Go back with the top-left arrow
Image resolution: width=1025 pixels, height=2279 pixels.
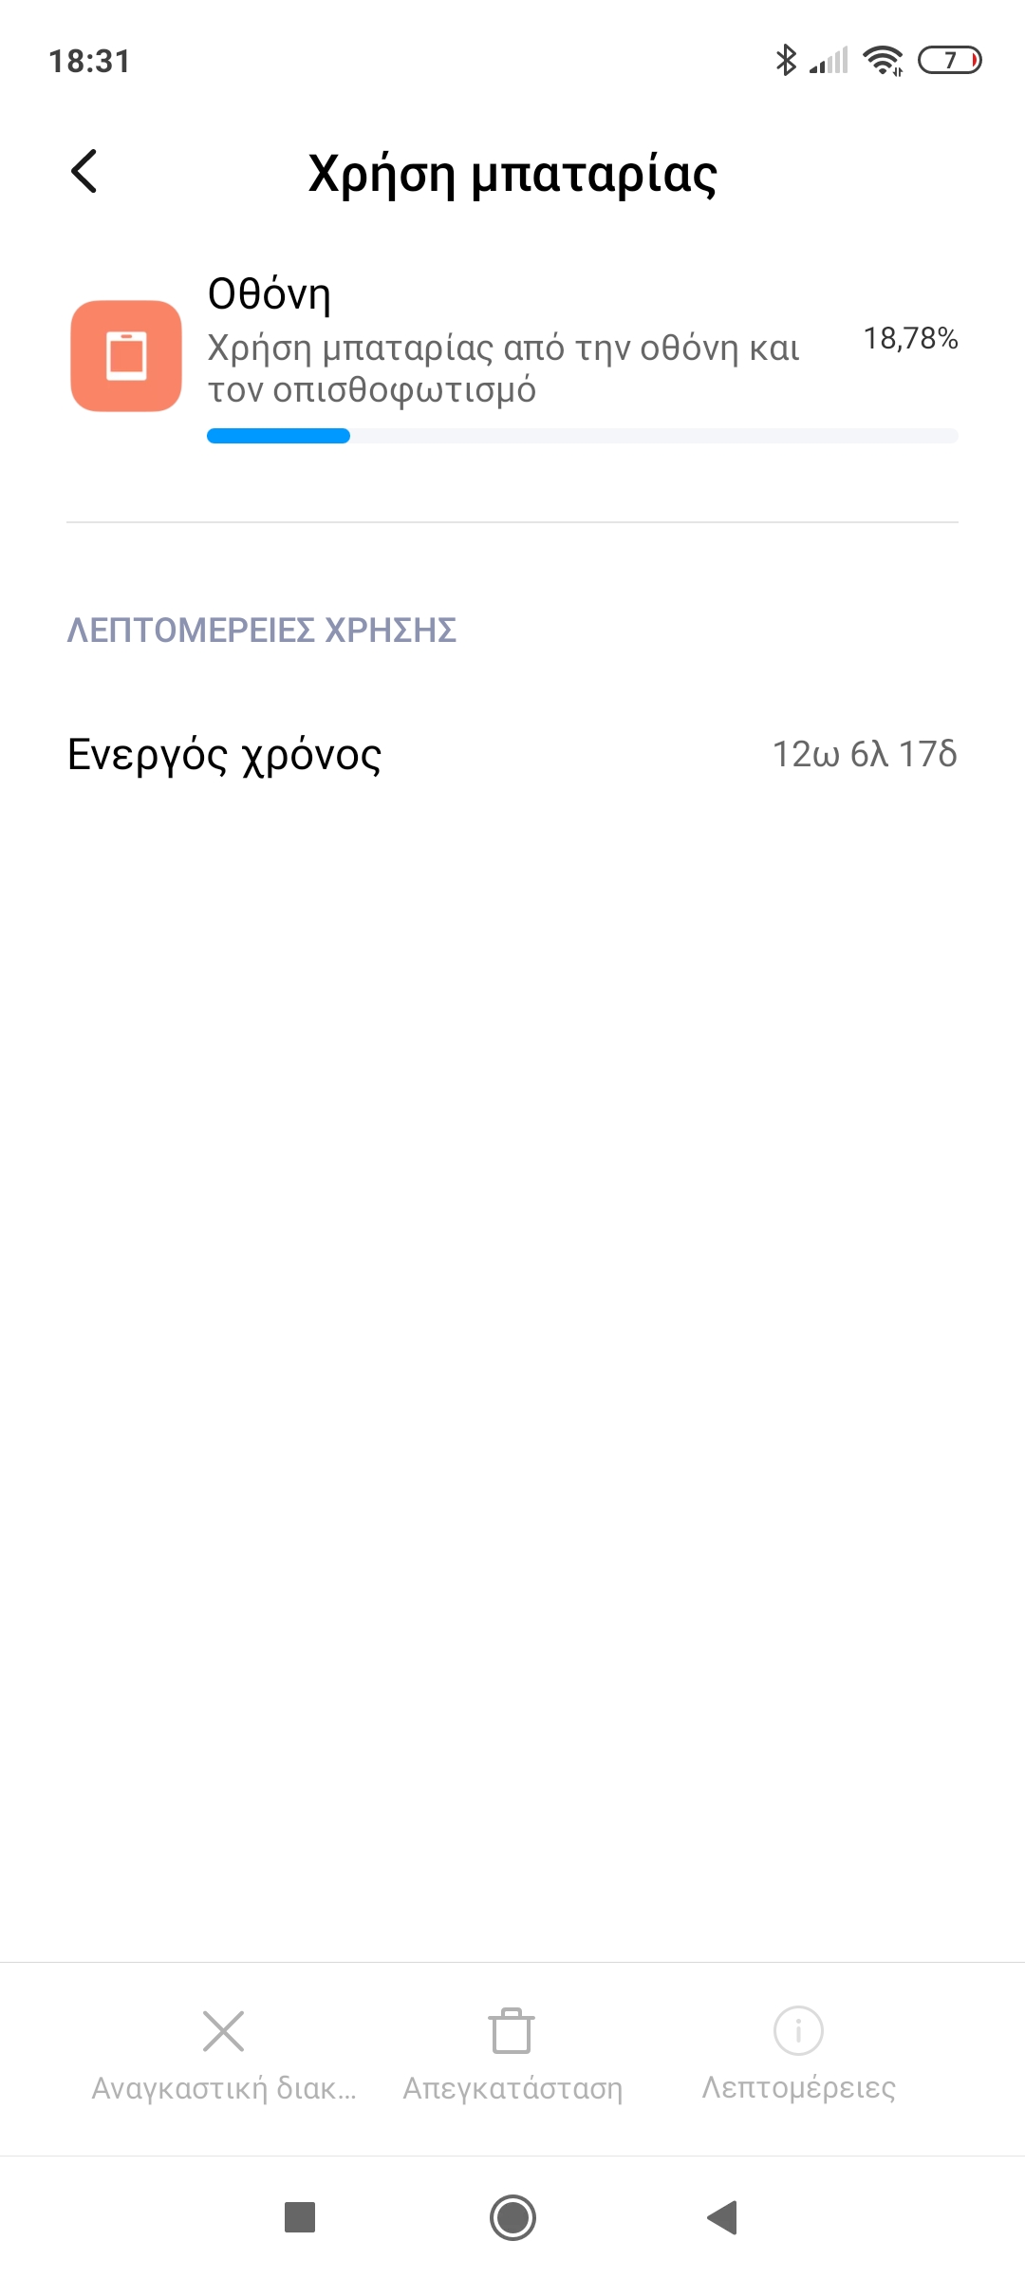point(84,172)
